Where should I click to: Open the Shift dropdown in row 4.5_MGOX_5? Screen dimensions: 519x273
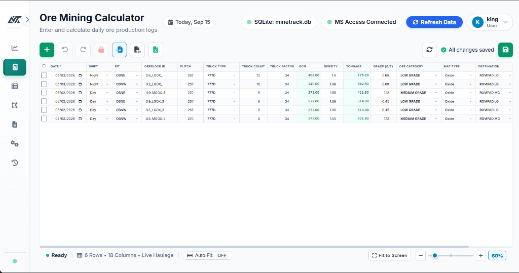[99, 119]
